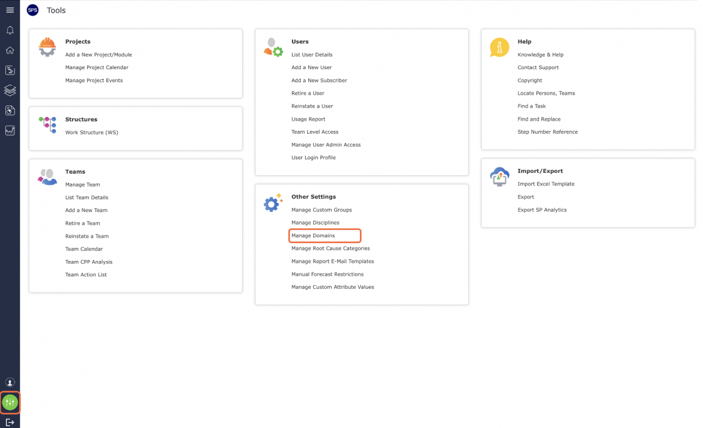Open the task list icon in sidebar
Viewport: 703px width, 428px height.
(10, 70)
